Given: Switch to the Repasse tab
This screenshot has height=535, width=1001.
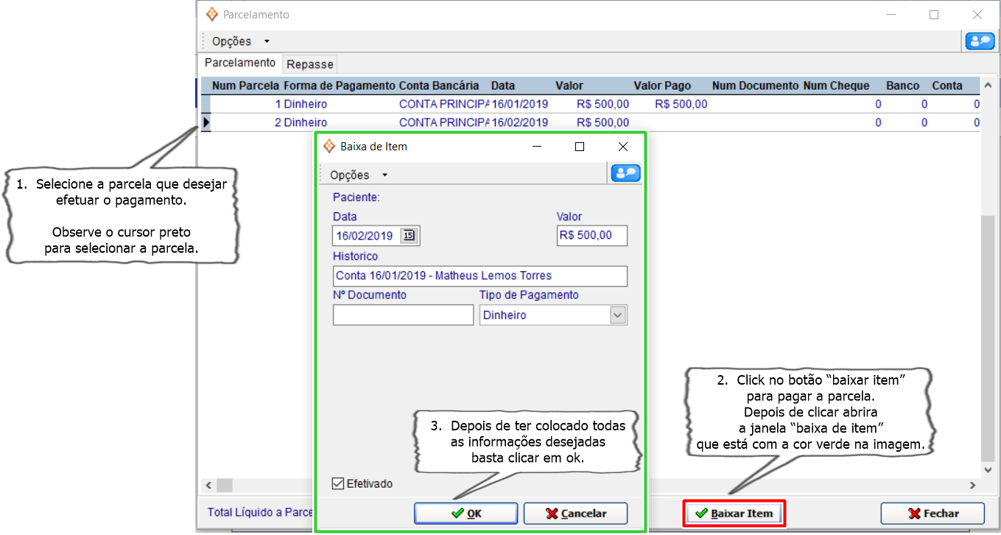Looking at the screenshot, I should pos(310,64).
